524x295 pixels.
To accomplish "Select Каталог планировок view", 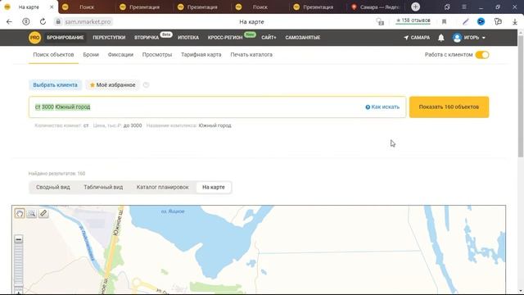I will (x=162, y=188).
